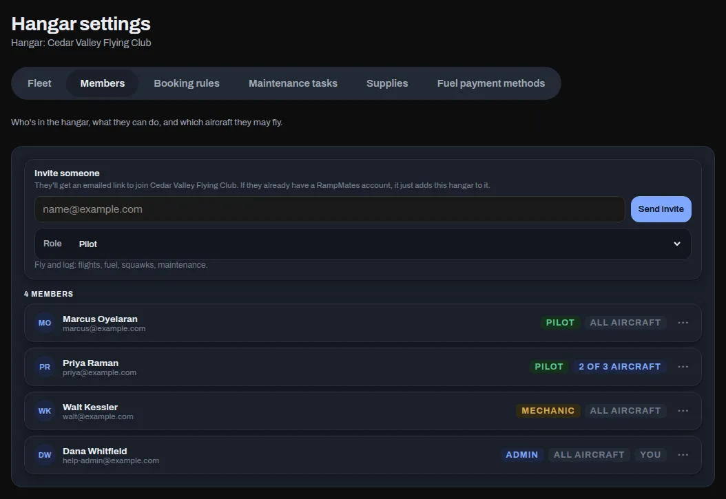
Task: Open more options for Priya Raman
Action: [x=683, y=367]
